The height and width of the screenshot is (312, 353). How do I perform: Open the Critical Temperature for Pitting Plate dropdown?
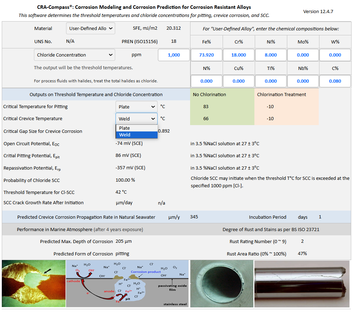pos(136,107)
